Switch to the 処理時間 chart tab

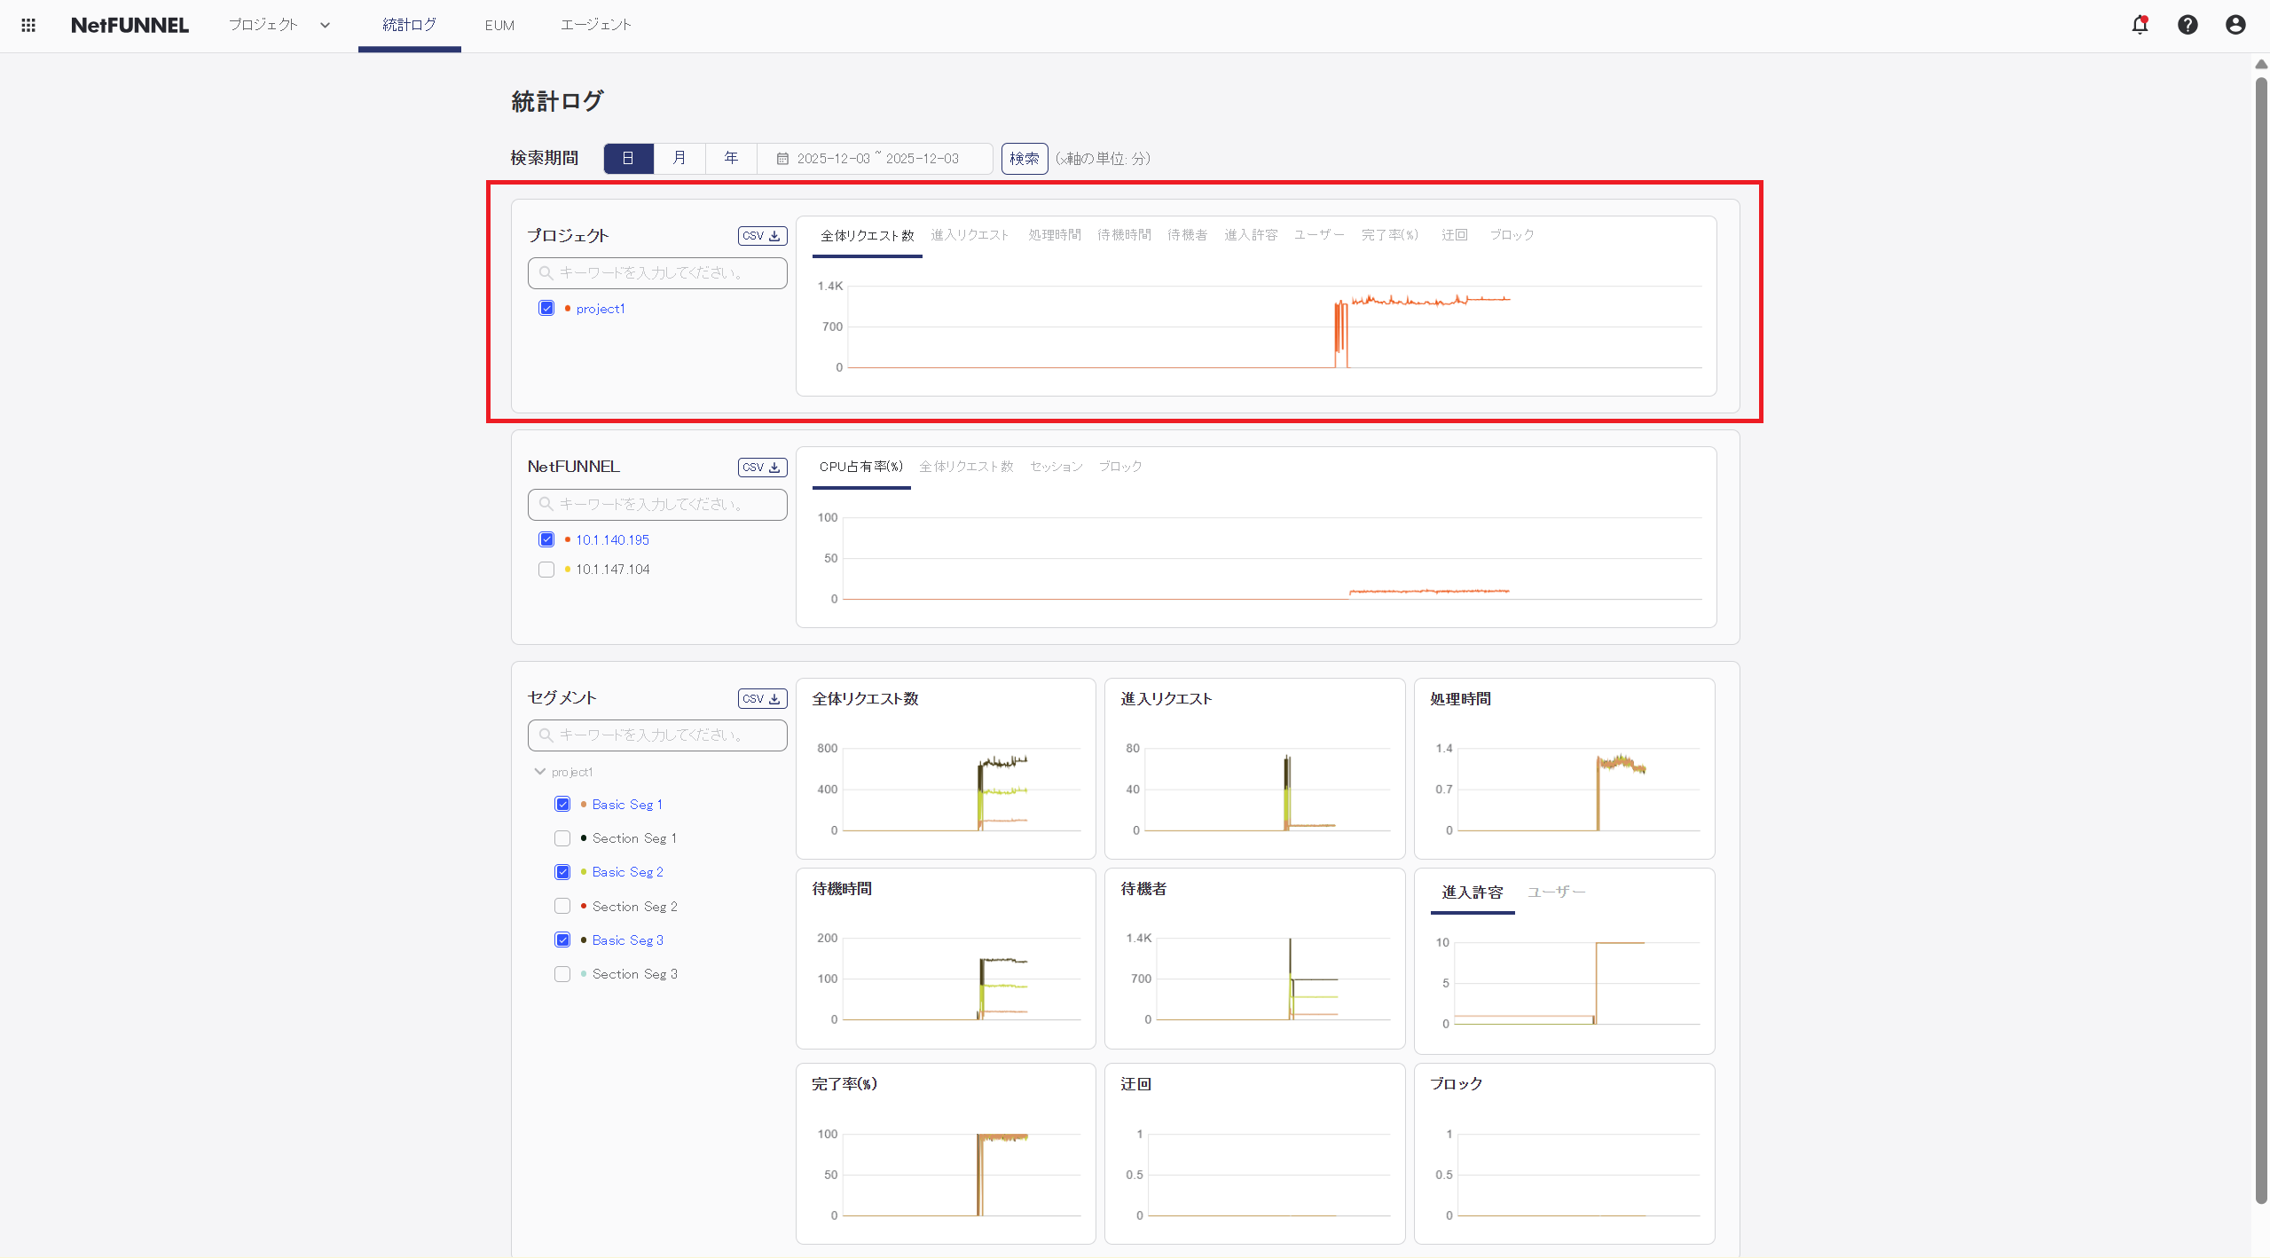(x=1054, y=234)
